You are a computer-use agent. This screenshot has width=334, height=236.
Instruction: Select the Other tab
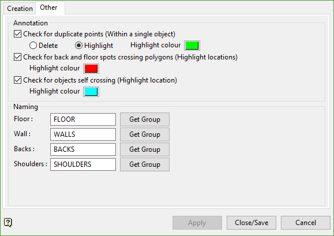(x=49, y=8)
